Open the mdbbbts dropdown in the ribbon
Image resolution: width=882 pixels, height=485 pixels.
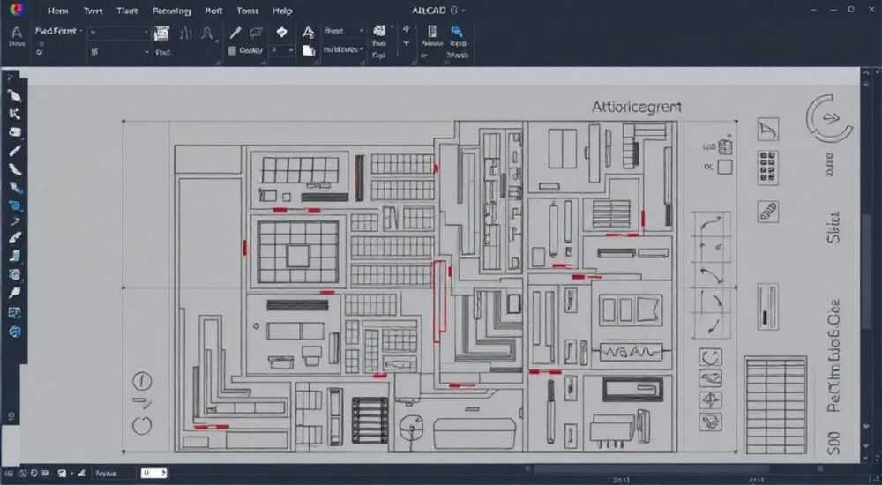click(x=342, y=49)
